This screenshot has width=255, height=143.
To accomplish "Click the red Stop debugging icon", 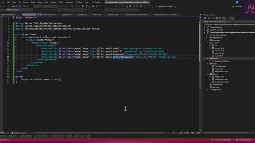I will (x=96, y=6).
